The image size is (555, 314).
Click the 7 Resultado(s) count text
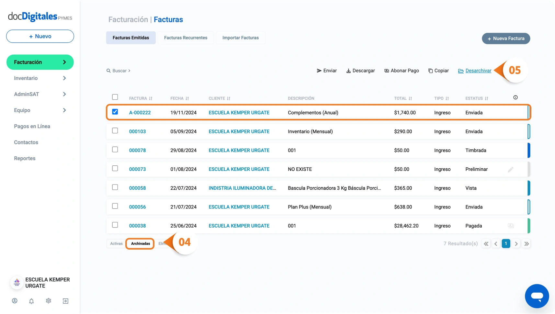460,243
